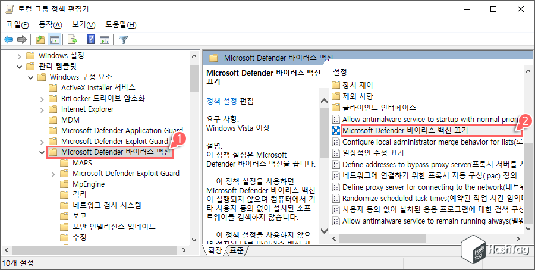Viewport: 535px width, 270px height.
Task: Click the 제외 사항 folder icon in list
Action: coord(336,96)
